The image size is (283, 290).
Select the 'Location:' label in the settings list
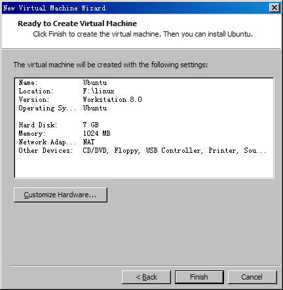point(36,91)
